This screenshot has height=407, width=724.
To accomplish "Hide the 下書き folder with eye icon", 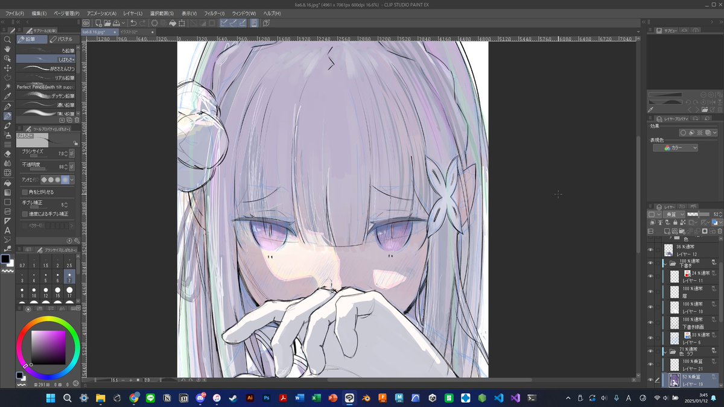I will coord(650,263).
